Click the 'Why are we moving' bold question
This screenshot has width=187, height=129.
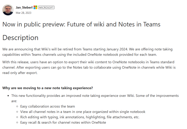48,88
